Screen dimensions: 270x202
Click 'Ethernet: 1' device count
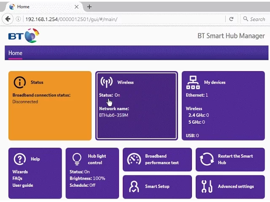click(197, 95)
